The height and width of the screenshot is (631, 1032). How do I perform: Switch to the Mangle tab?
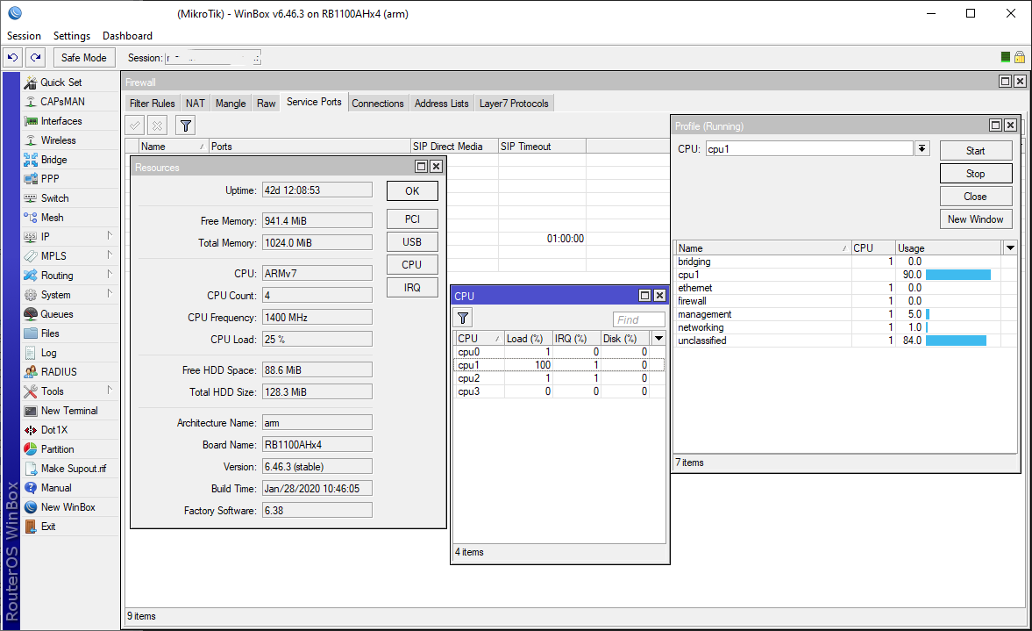pyautogui.click(x=231, y=104)
